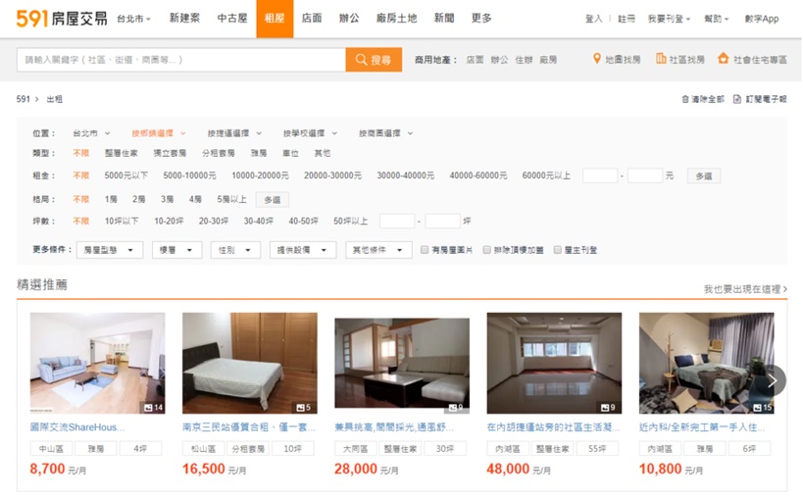Open the 新建案 navigation tab

point(184,19)
